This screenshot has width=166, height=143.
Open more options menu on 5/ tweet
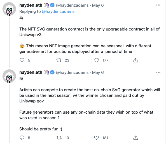pos(158,72)
